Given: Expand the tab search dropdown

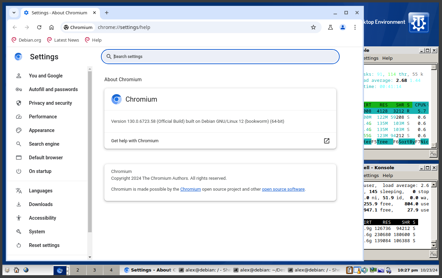Looking at the screenshot, I should pyautogui.click(x=14, y=13).
